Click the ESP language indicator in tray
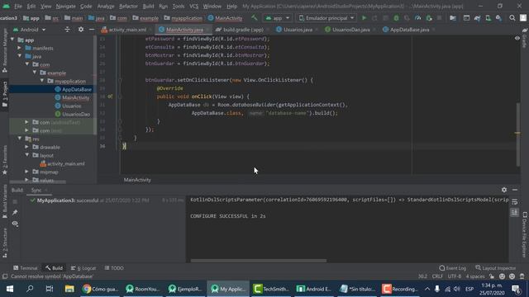Screen dimensions: 529x297 coord(469,289)
